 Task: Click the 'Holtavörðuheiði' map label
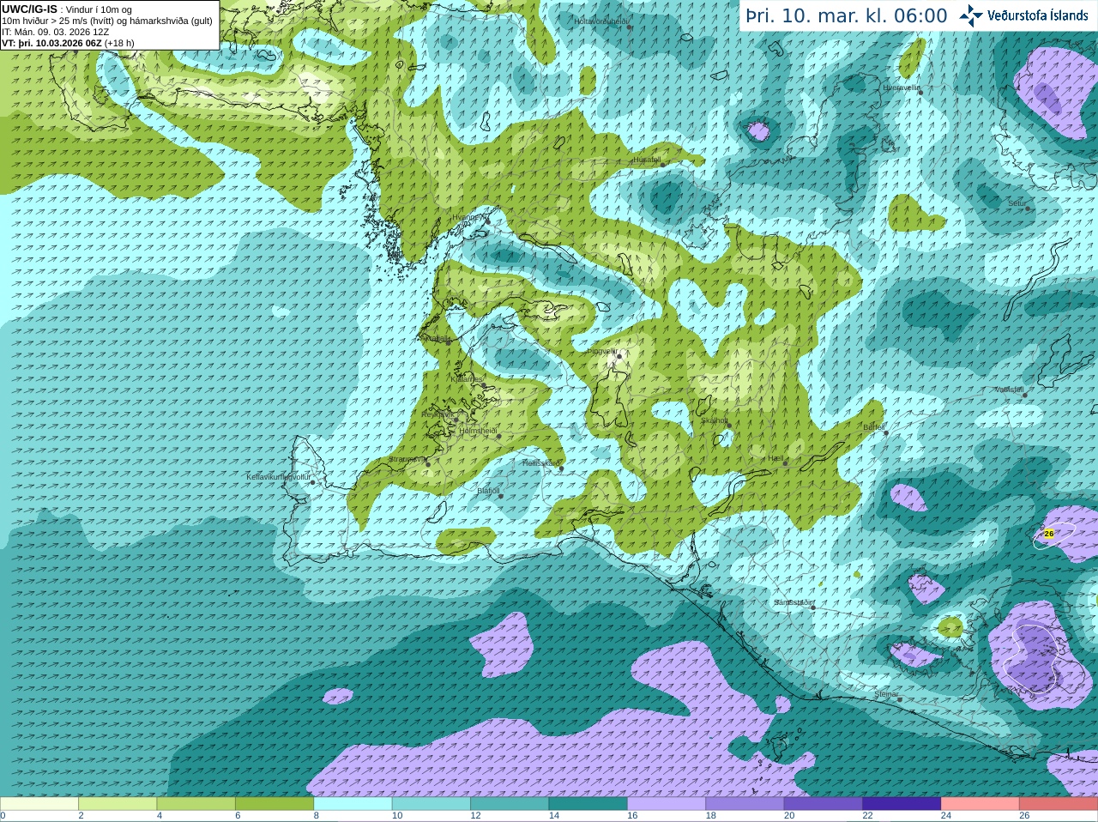tap(601, 21)
